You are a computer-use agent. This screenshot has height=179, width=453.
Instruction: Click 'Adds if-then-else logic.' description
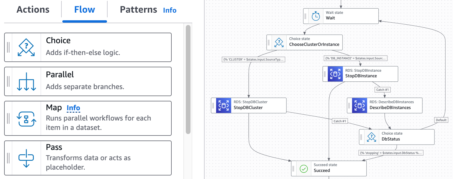pyautogui.click(x=83, y=53)
